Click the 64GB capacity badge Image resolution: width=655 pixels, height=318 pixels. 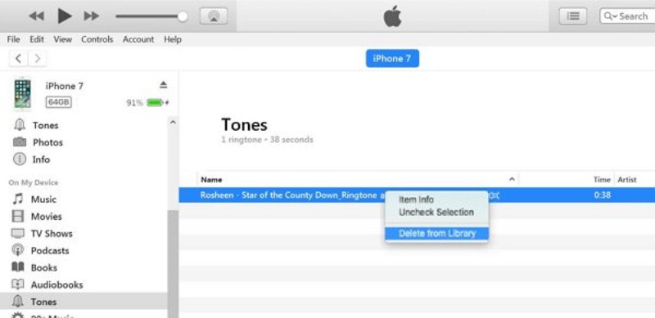tap(58, 102)
